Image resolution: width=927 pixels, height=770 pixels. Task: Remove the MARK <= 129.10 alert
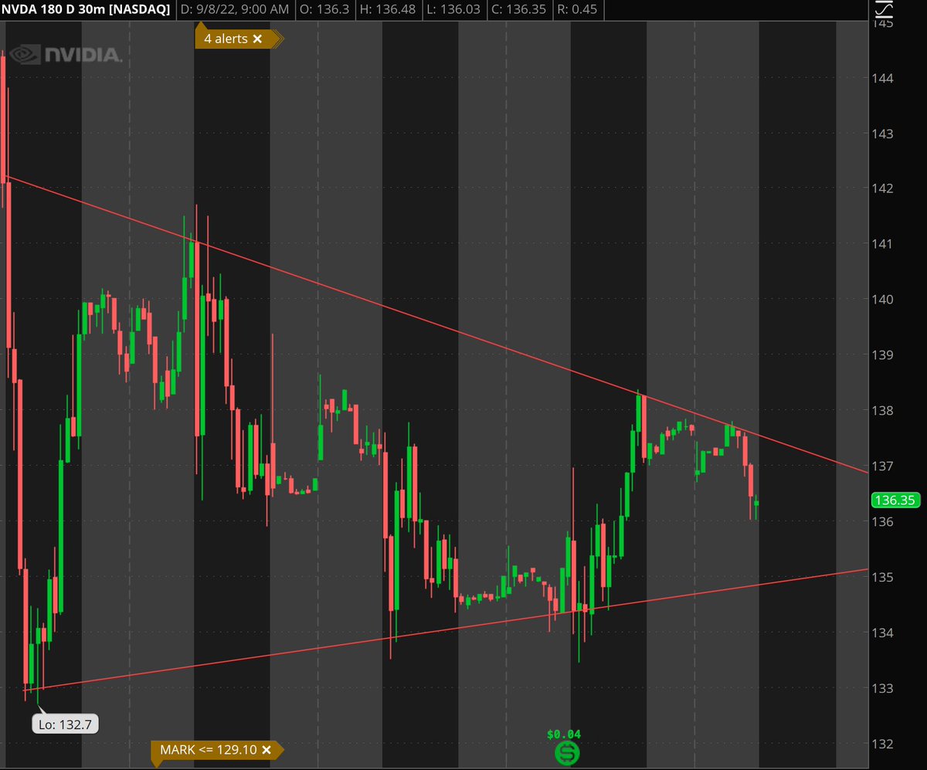pos(267,749)
